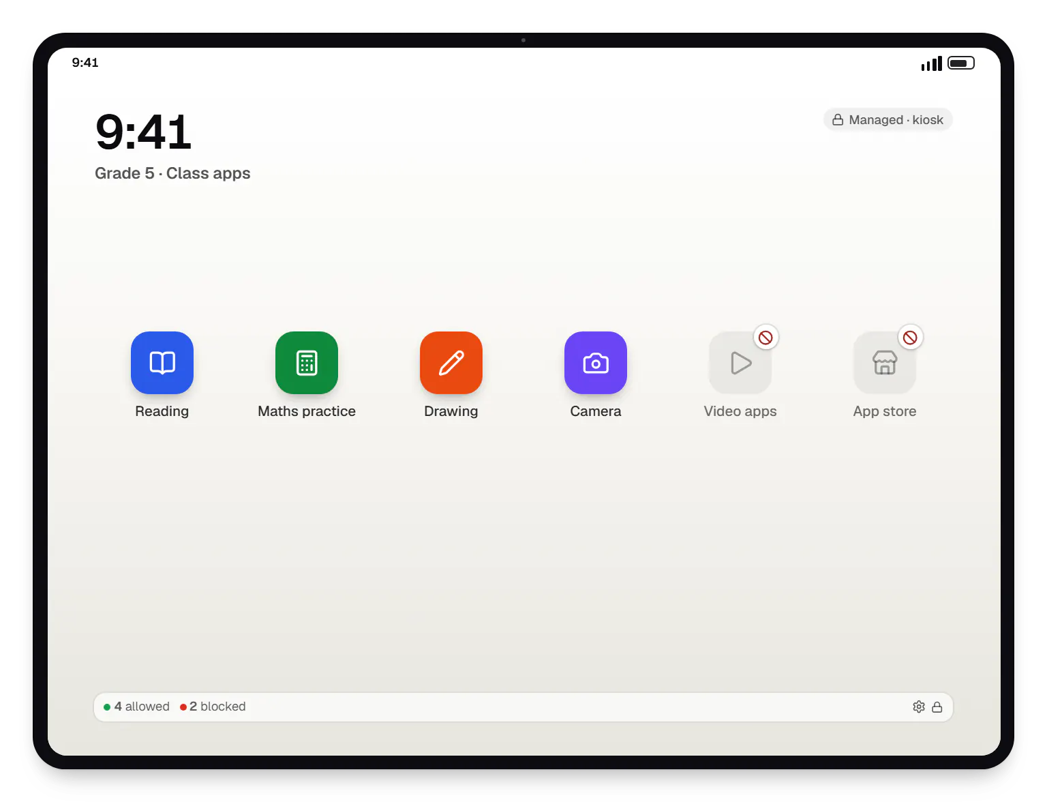Tap the blocked App store icon
The image size is (1047, 802).
pos(885,363)
